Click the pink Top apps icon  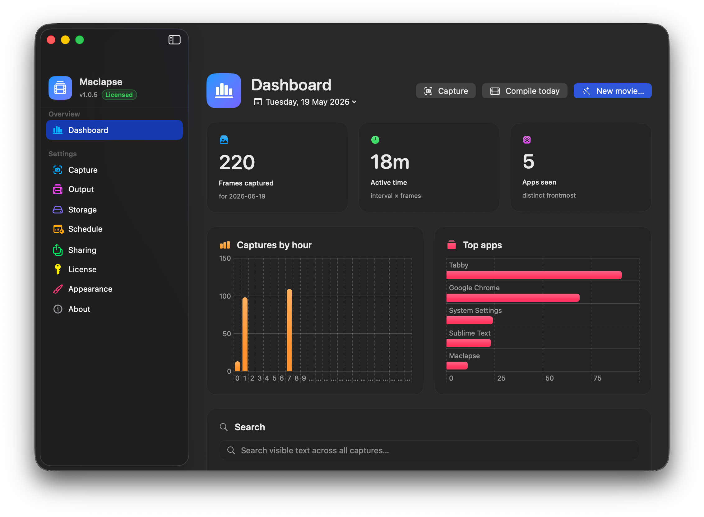tap(451, 245)
